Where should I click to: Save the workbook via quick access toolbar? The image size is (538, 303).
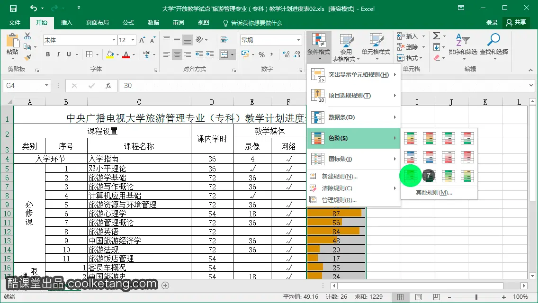(x=13, y=8)
